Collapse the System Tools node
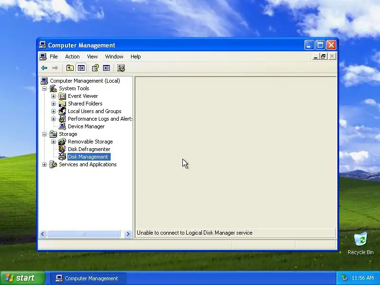The height and width of the screenshot is (285, 380). pos(44,88)
